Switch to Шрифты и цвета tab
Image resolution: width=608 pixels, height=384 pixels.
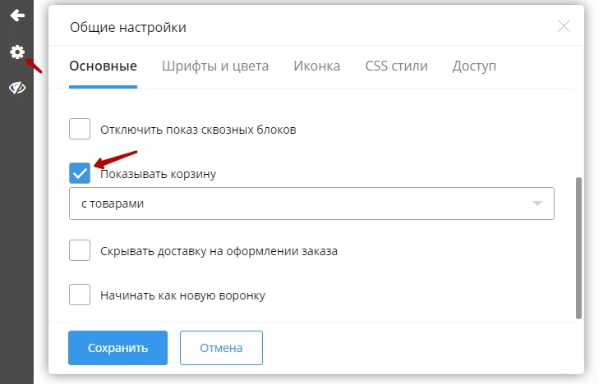(x=215, y=66)
